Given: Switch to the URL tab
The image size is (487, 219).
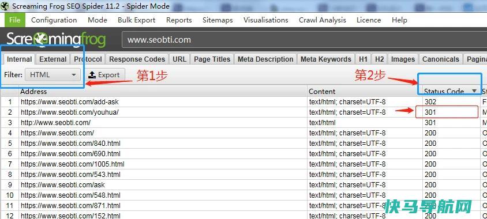Looking at the screenshot, I should tap(179, 59).
